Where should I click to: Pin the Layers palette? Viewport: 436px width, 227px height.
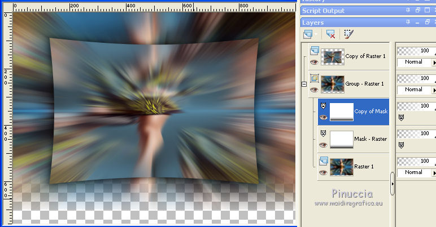click(x=408, y=22)
